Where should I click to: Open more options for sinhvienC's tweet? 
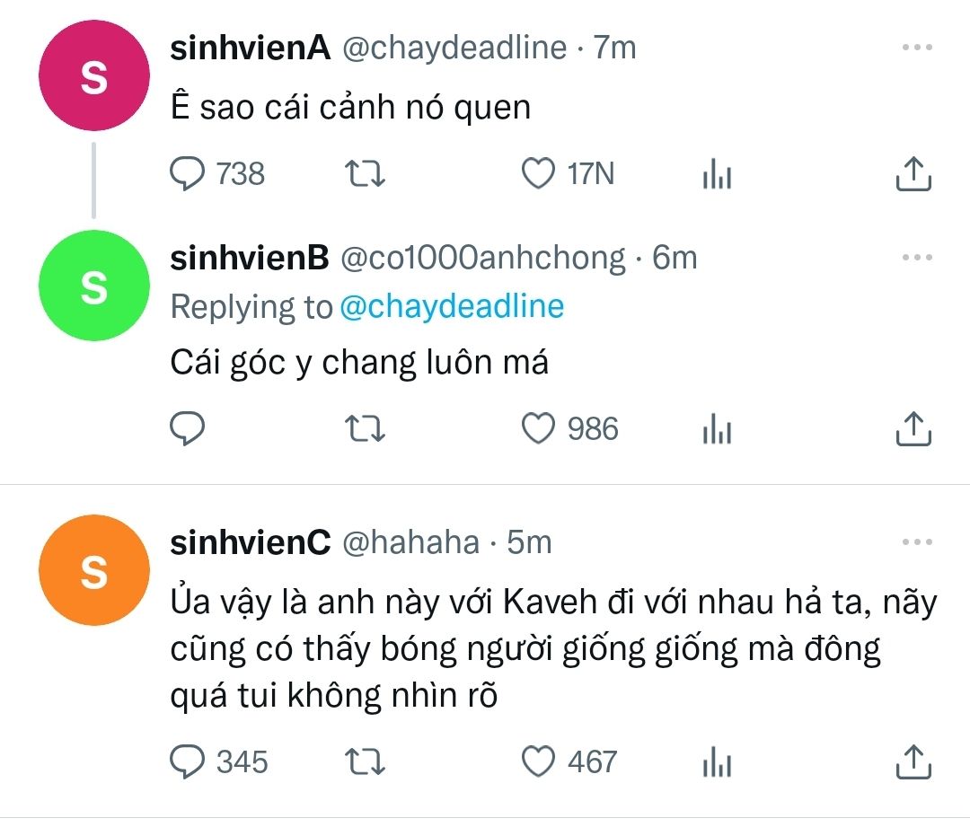point(917,542)
